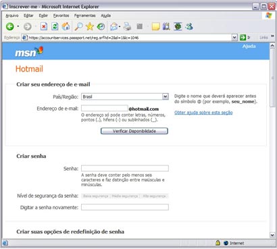The height and width of the screenshot is (249, 277).
Task: Open the País/Região dropdown showing Brasil
Action: coord(125,96)
